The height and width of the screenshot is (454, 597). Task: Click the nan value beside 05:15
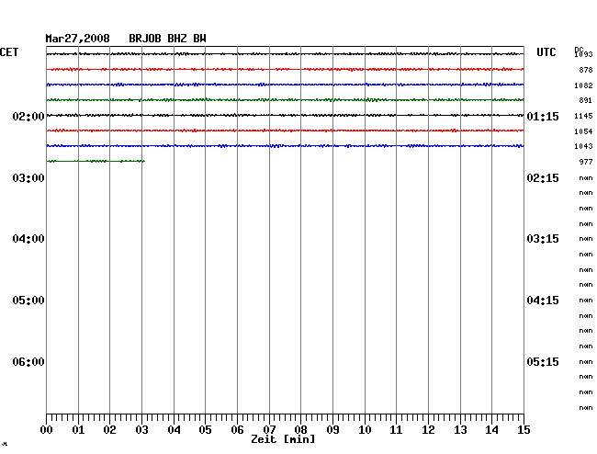(586, 361)
